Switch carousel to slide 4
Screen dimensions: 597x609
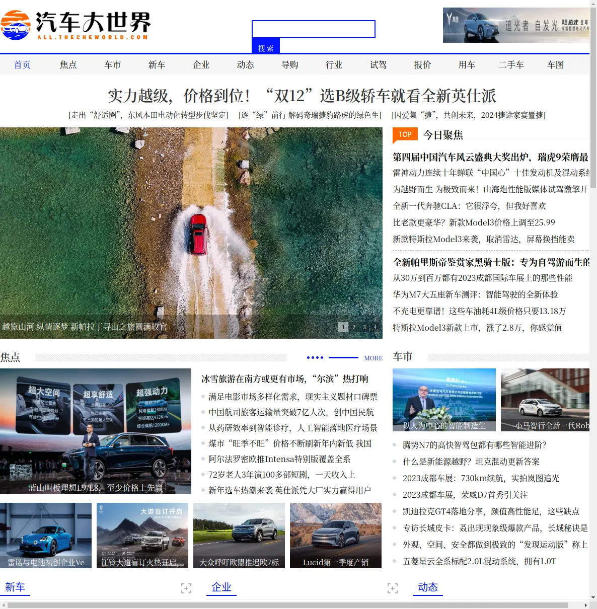click(375, 327)
